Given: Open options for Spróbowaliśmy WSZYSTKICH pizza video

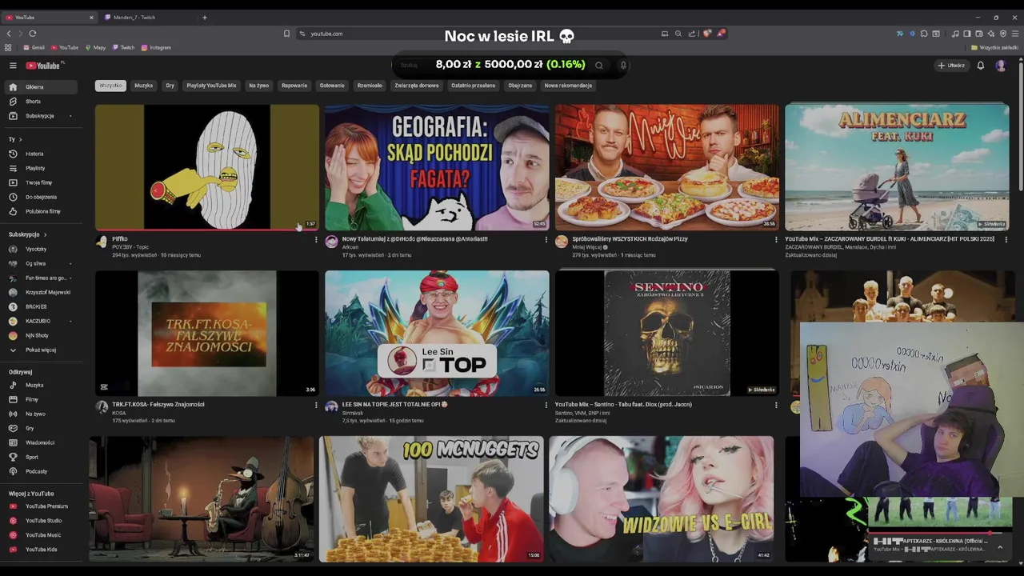Looking at the screenshot, I should (x=776, y=240).
